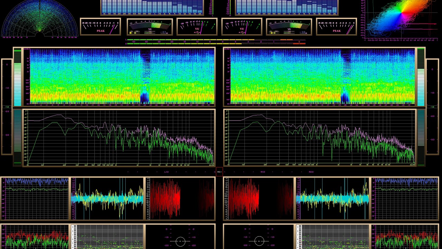Click the -0.1 readout in left VU meter

164,33
